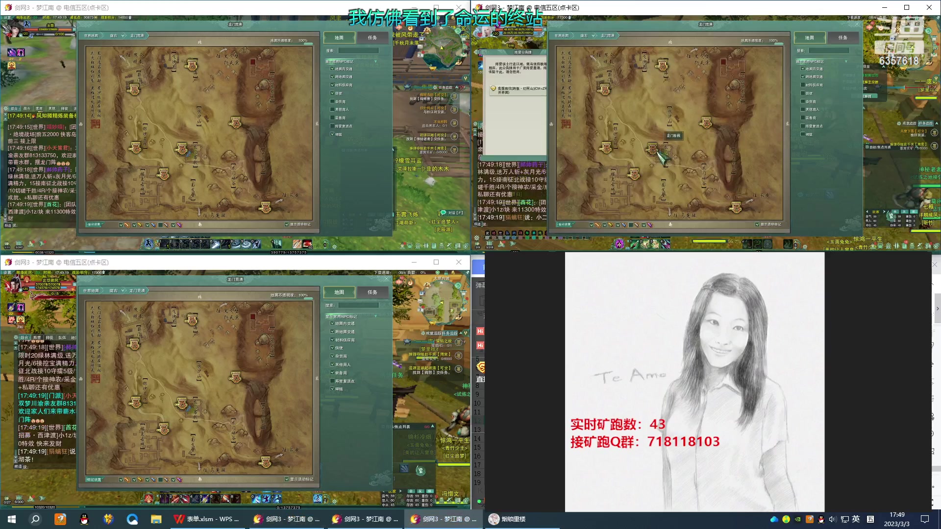Select 地图 tab in bottom-left window
The height and width of the screenshot is (529, 941).
(339, 292)
